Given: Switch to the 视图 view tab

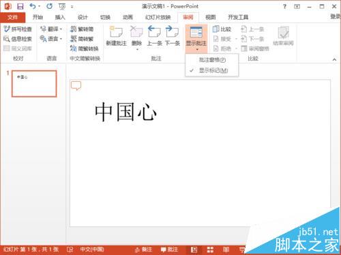Looking at the screenshot, I should tap(210, 17).
